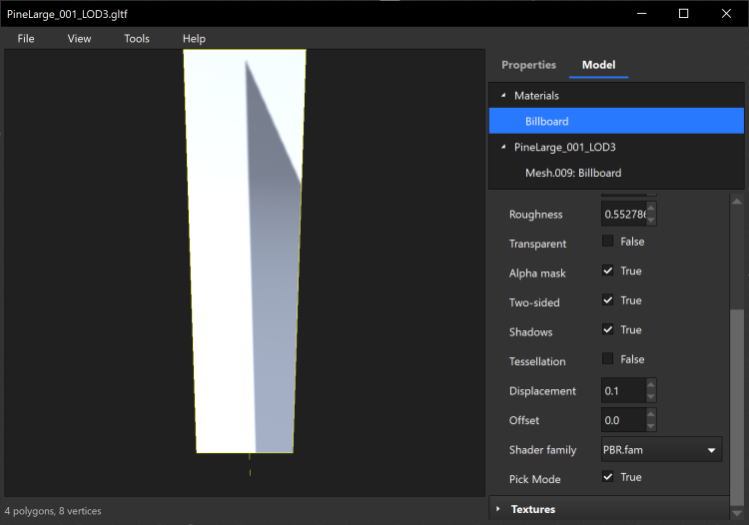Enable the Tessellation checkbox
This screenshot has width=749, height=525.
(608, 359)
